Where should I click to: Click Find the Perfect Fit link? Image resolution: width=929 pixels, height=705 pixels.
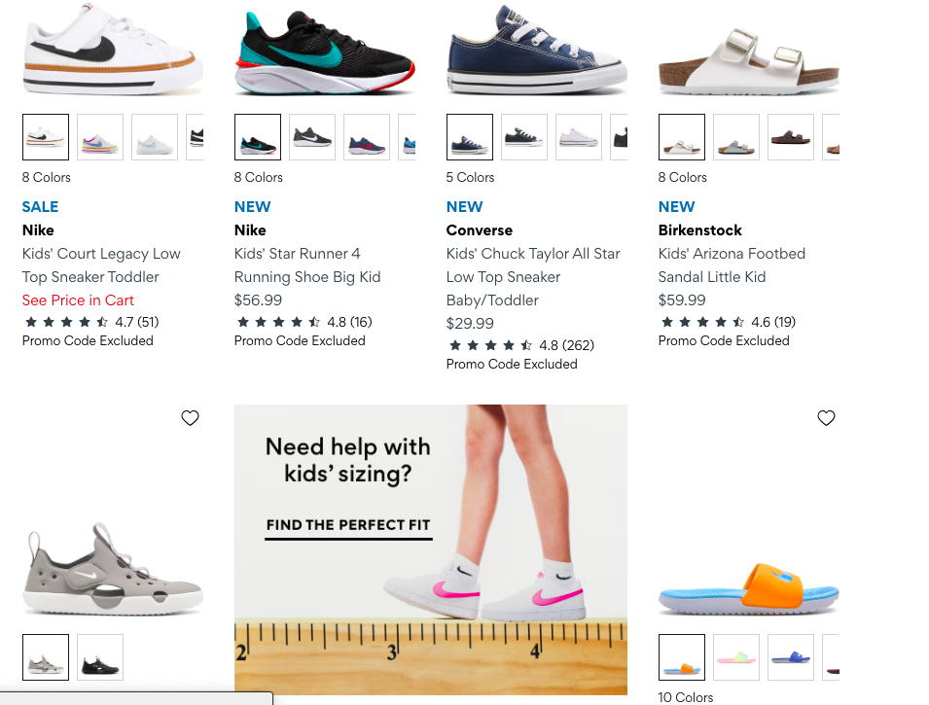(x=348, y=525)
